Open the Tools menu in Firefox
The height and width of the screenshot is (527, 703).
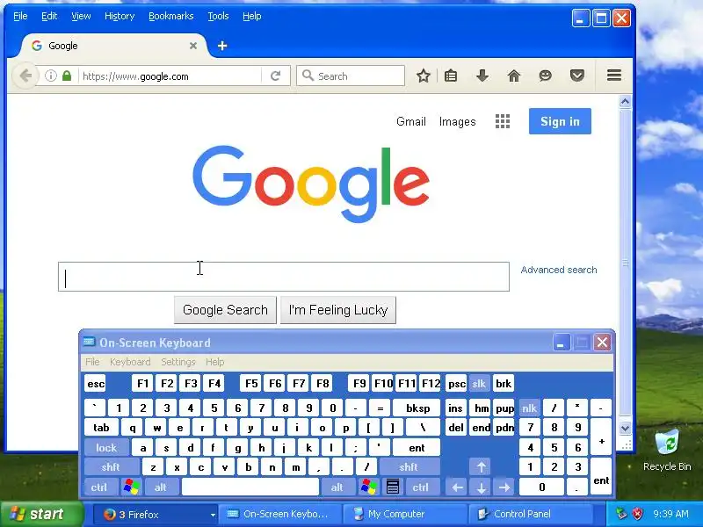pyautogui.click(x=218, y=16)
